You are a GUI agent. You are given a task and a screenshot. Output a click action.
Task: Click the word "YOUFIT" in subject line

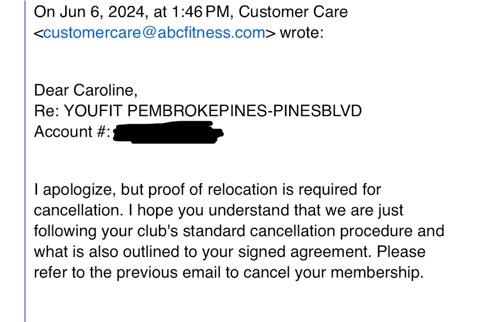click(x=93, y=110)
